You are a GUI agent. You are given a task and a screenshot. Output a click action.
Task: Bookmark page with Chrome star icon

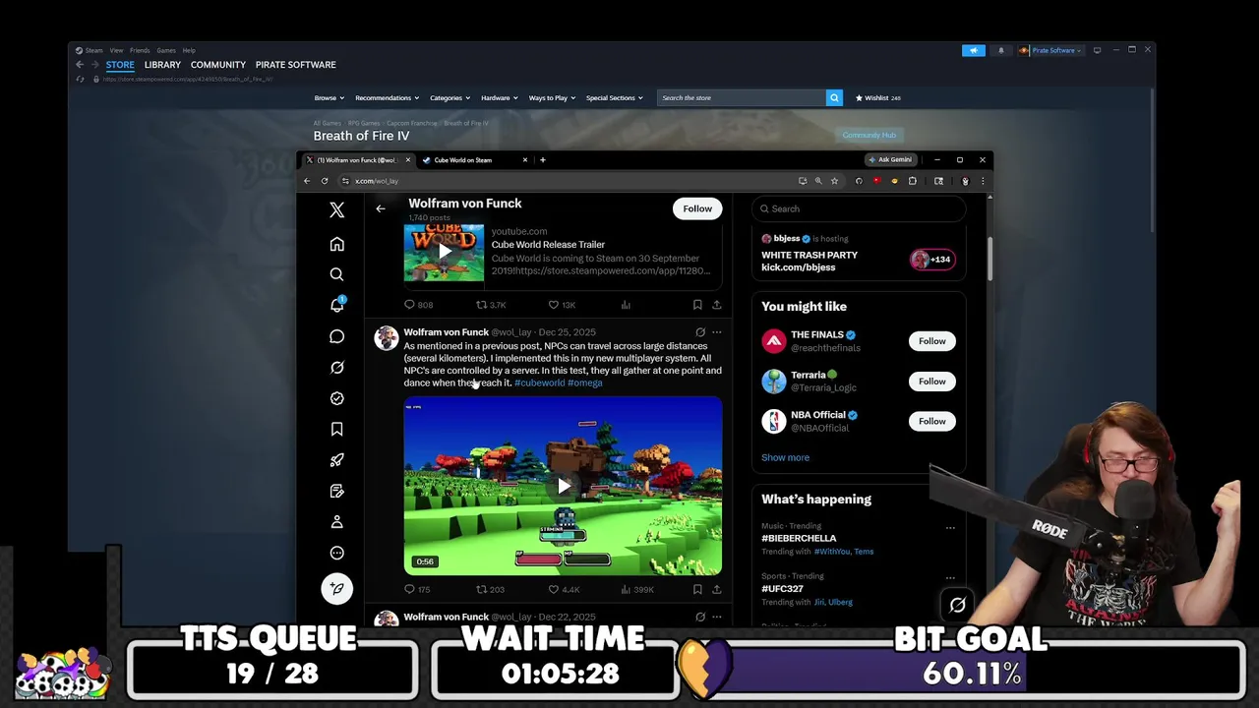click(834, 181)
